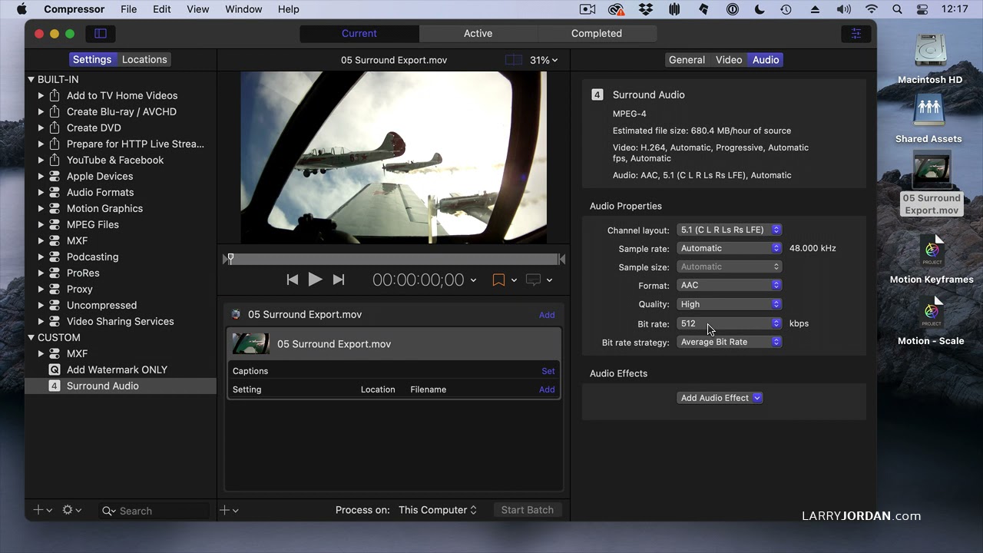Viewport: 983px width, 553px height.
Task: Switch sidebar to Locations
Action: coord(144,59)
